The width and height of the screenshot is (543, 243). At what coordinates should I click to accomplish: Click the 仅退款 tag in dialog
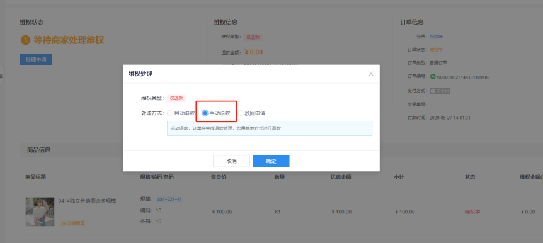tap(176, 98)
